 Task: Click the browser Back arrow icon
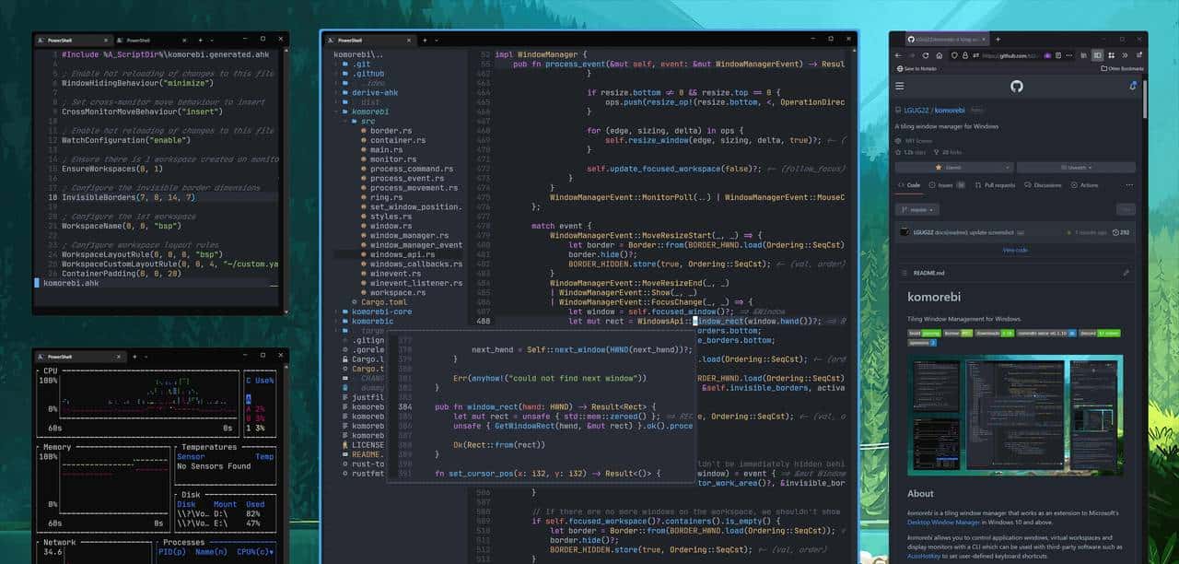click(898, 55)
